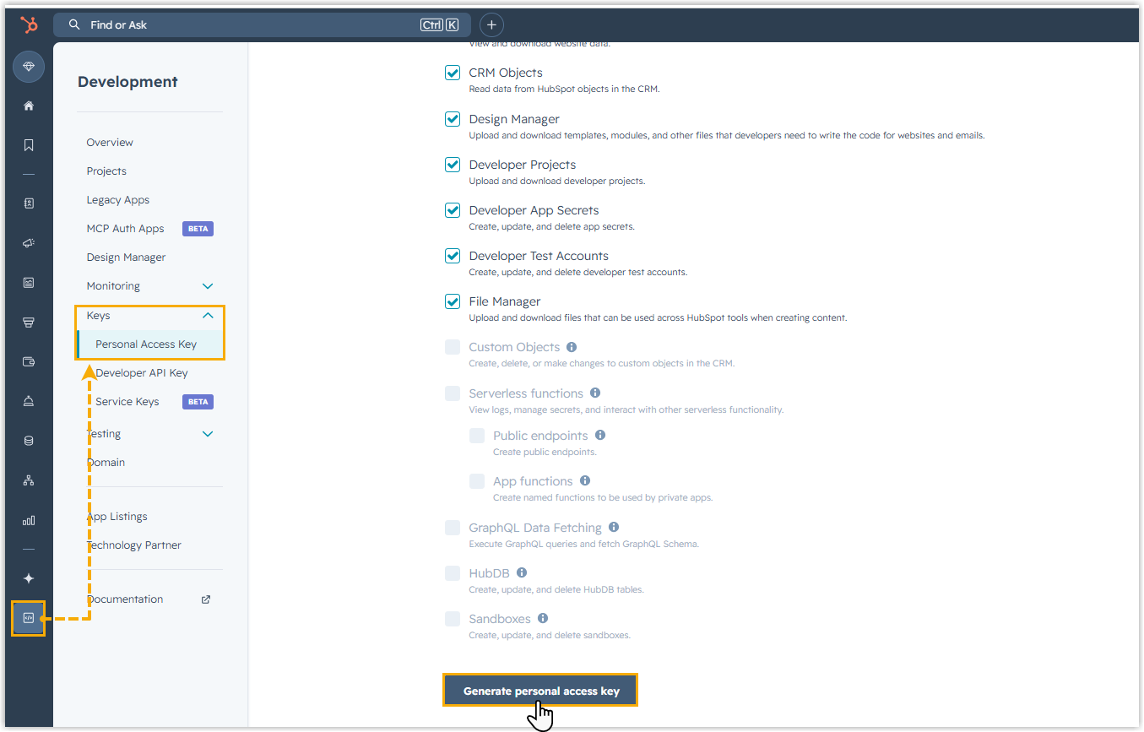This screenshot has height=732, width=1144.
Task: Click info icon next to GraphQL Data Fetching
Action: (614, 528)
